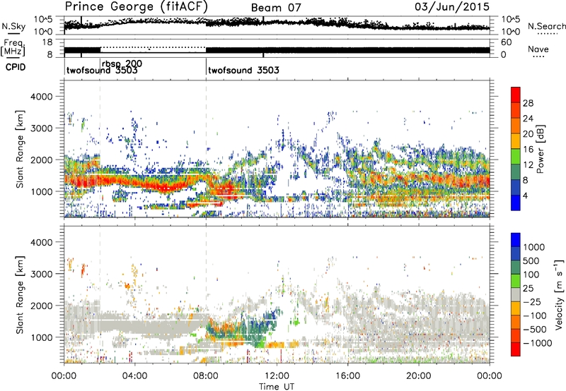This screenshot has width=566, height=391.
Task: Select the N.Sky legend label
Action: (x=13, y=26)
